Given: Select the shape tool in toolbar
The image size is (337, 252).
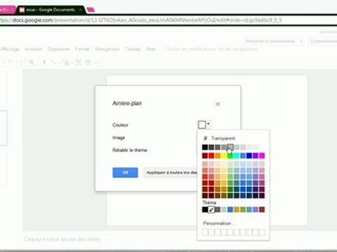Looking at the screenshot, I should point(67,62).
